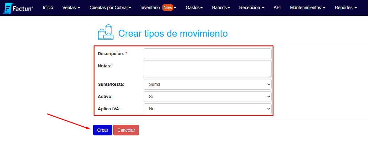Click the Cancelar button
368x147 pixels.
126,130
